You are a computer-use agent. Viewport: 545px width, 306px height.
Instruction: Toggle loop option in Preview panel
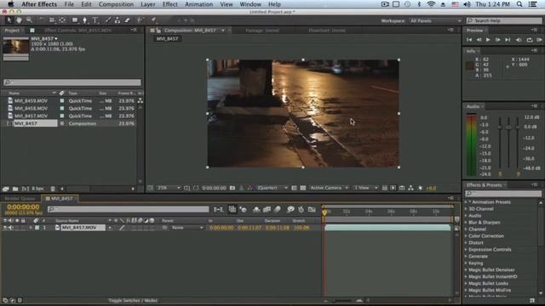coord(530,40)
